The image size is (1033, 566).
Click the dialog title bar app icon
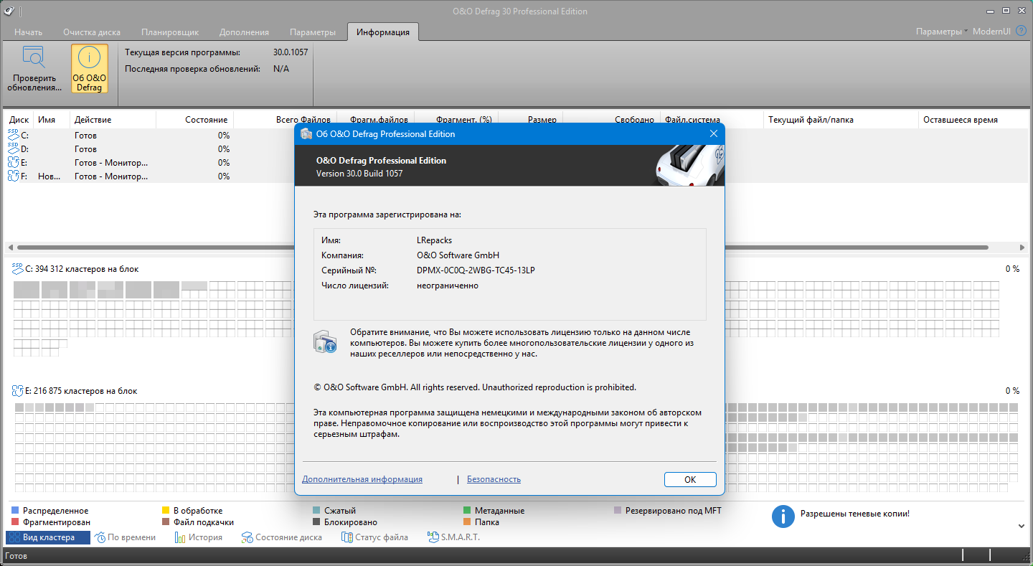[306, 133]
